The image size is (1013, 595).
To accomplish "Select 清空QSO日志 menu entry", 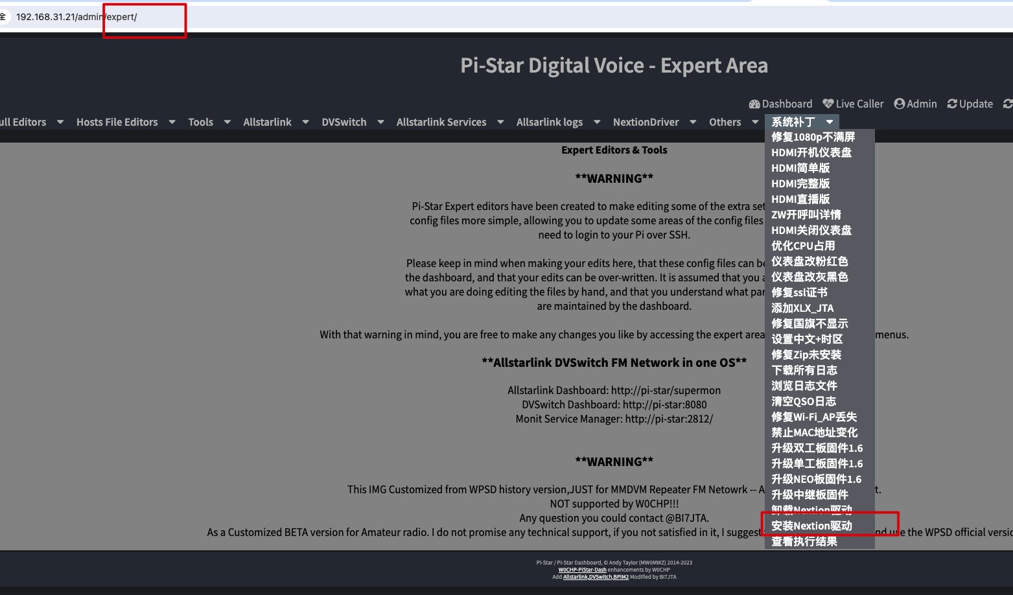I will (x=804, y=401).
